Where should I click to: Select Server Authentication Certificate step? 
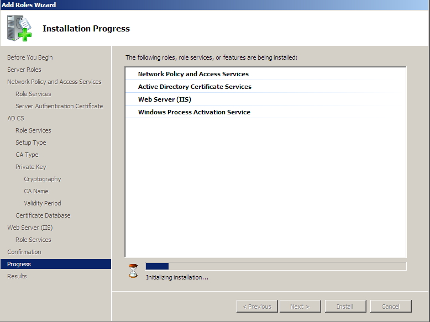pos(59,106)
